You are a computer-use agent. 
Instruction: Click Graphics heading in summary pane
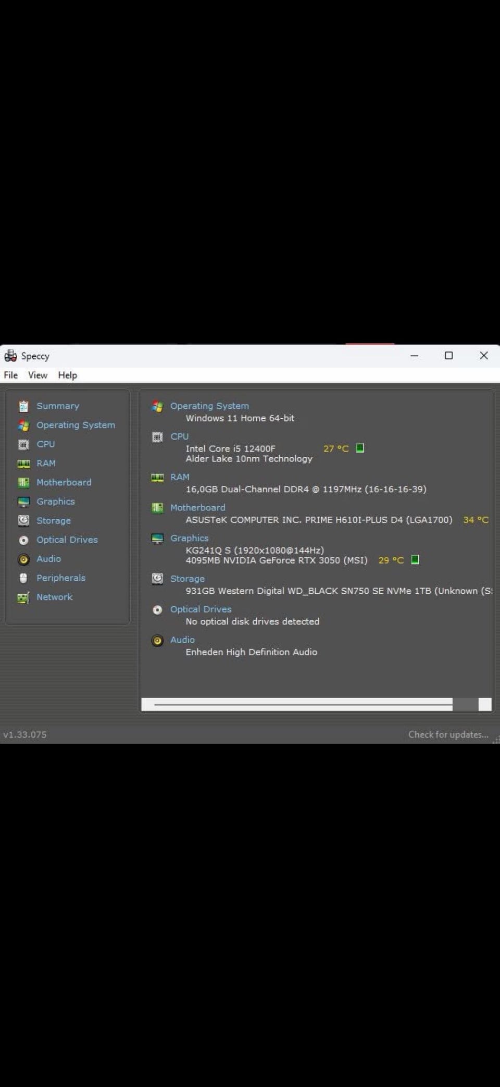189,538
